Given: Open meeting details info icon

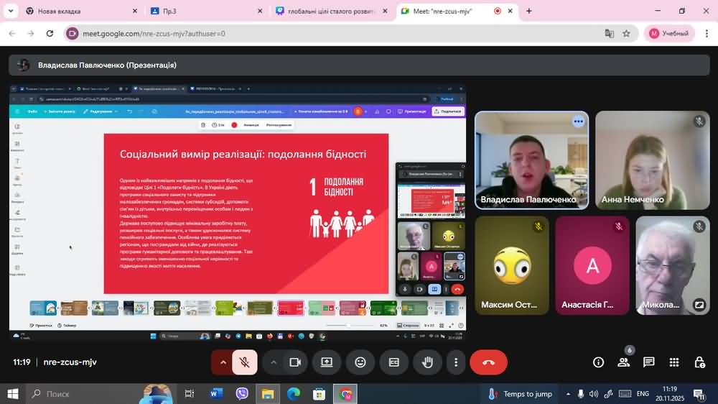Looking at the screenshot, I should [598, 362].
